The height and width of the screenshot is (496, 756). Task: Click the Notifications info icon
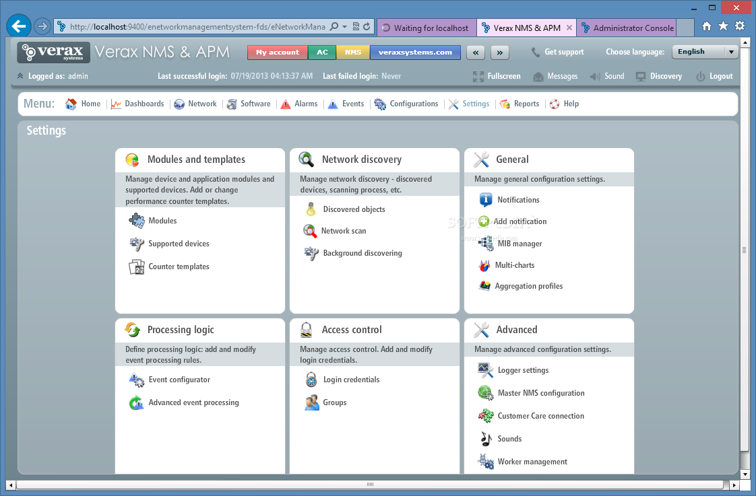point(486,199)
